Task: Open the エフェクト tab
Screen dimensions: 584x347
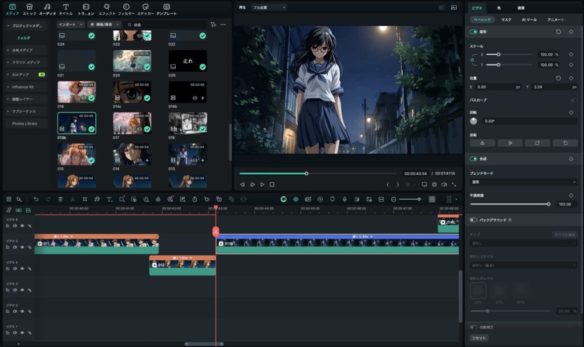Action: [x=107, y=9]
